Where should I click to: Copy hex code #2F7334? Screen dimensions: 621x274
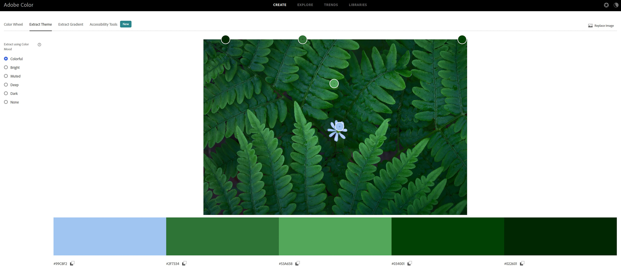coord(184,263)
